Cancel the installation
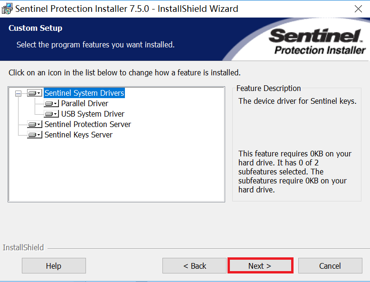The height and width of the screenshot is (282, 370). 330,266
